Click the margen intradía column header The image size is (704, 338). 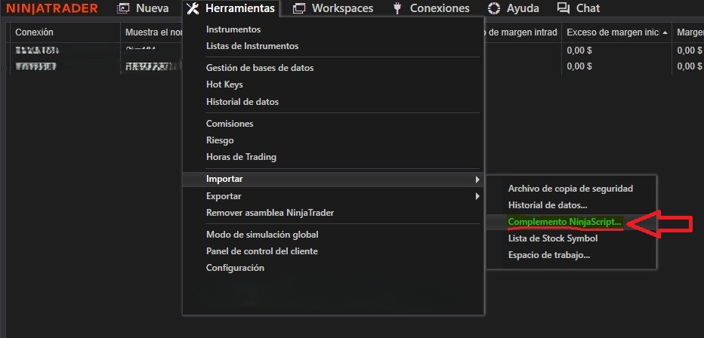coord(522,32)
